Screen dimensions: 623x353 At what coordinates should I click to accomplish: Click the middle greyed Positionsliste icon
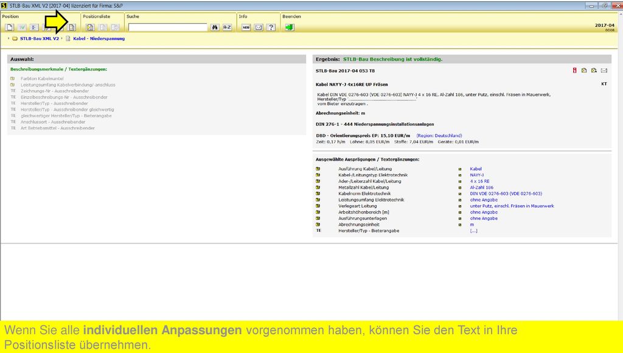tap(102, 27)
